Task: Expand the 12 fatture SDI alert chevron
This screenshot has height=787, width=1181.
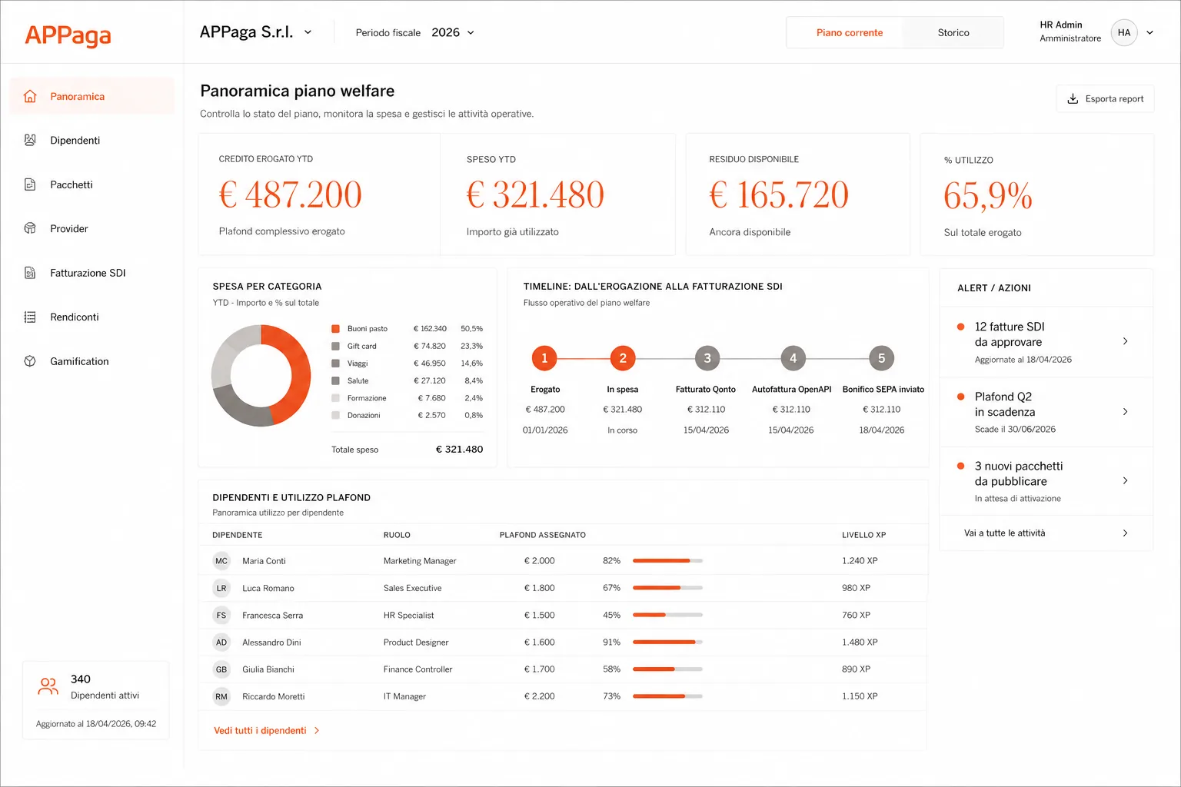Action: [1125, 341]
